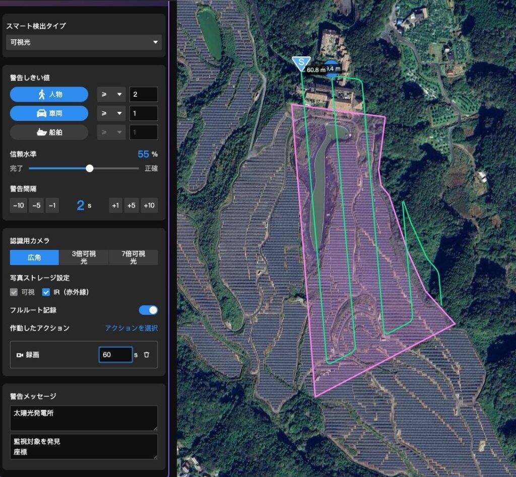Image resolution: width=516 pixels, height=477 pixels.
Task: Click the +10 warning interval button
Action: pyautogui.click(x=149, y=206)
